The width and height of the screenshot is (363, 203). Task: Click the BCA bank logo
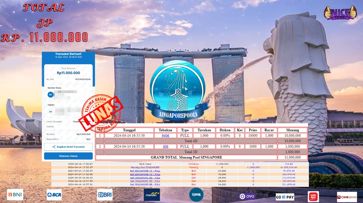tap(54, 195)
